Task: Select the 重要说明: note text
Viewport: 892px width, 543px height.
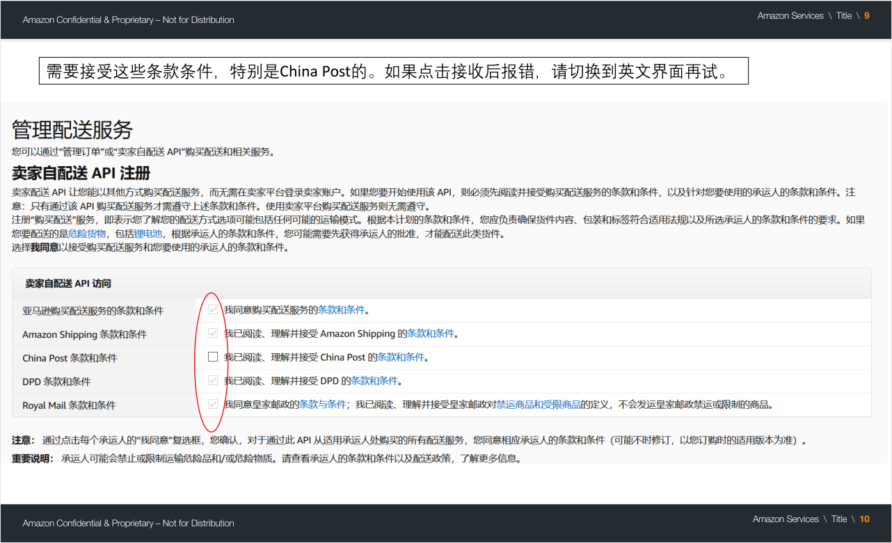Action: [x=266, y=459]
